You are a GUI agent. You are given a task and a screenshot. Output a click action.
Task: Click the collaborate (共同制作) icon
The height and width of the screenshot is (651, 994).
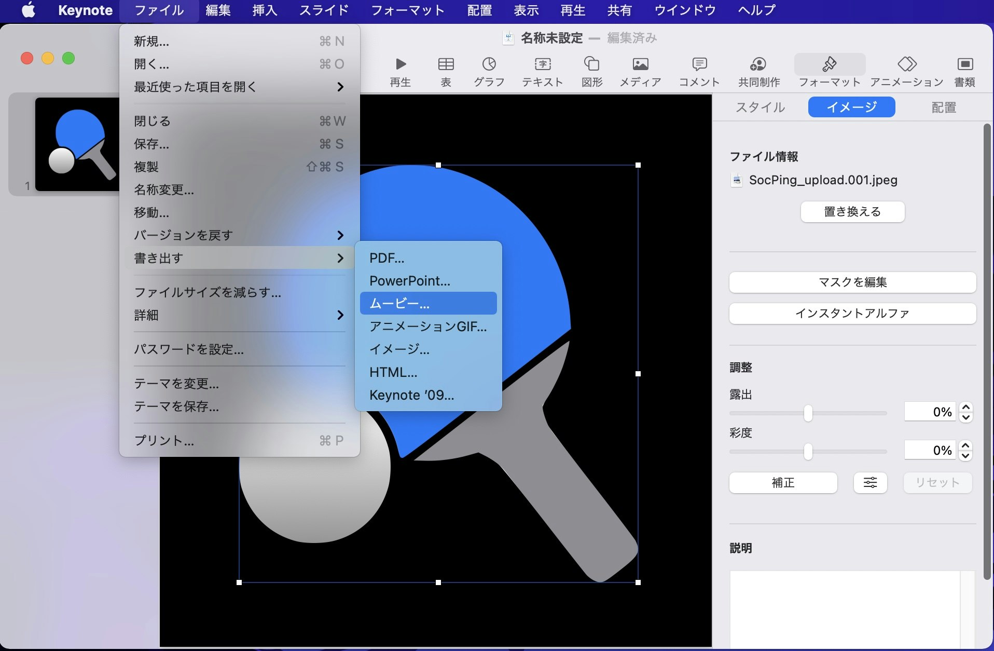pos(758,64)
